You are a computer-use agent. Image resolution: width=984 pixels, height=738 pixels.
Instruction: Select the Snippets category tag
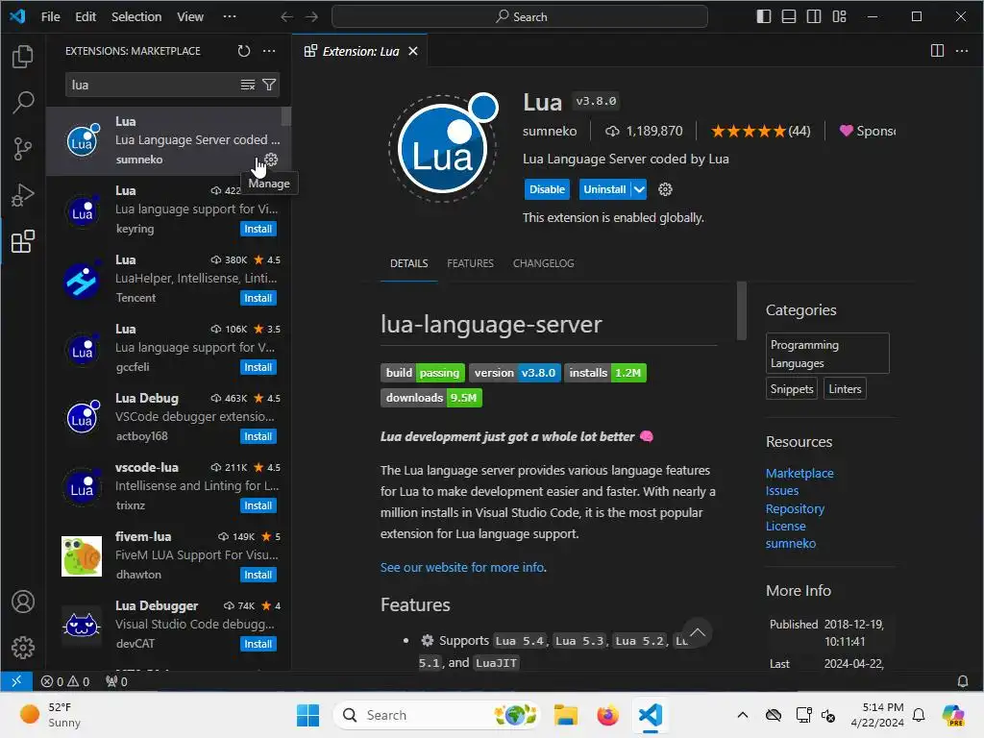(x=792, y=389)
